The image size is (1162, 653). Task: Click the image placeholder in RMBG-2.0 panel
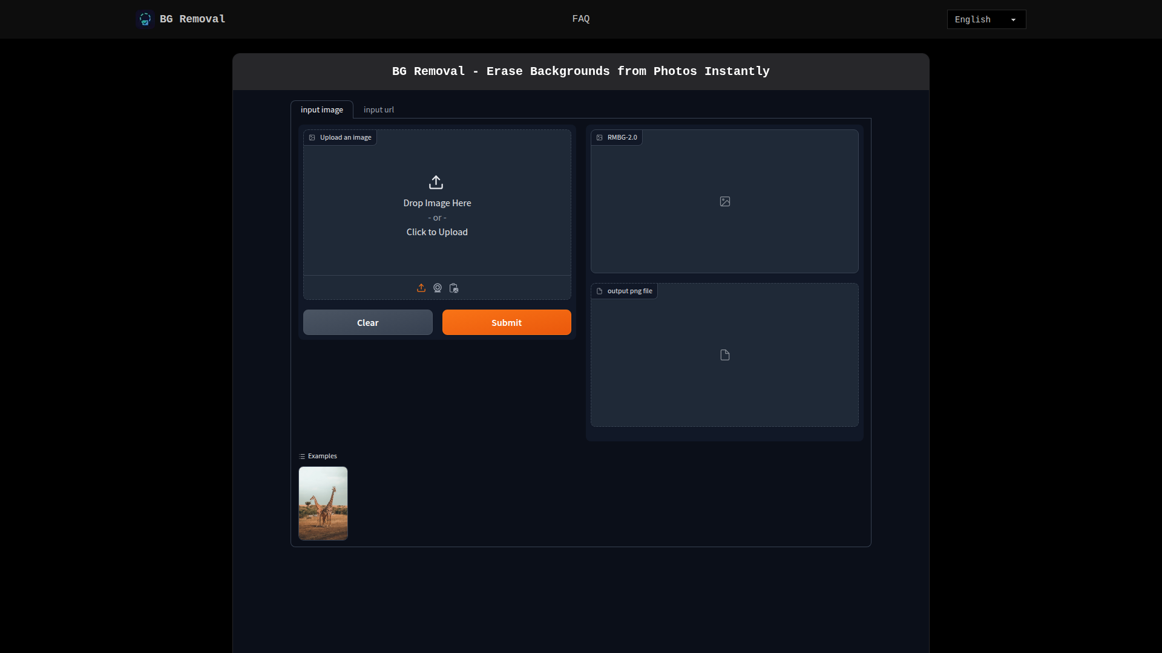[724, 201]
